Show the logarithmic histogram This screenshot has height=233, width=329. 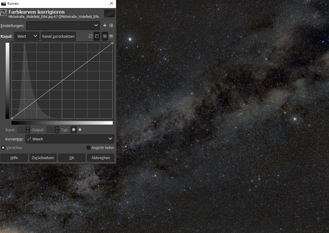111,36
